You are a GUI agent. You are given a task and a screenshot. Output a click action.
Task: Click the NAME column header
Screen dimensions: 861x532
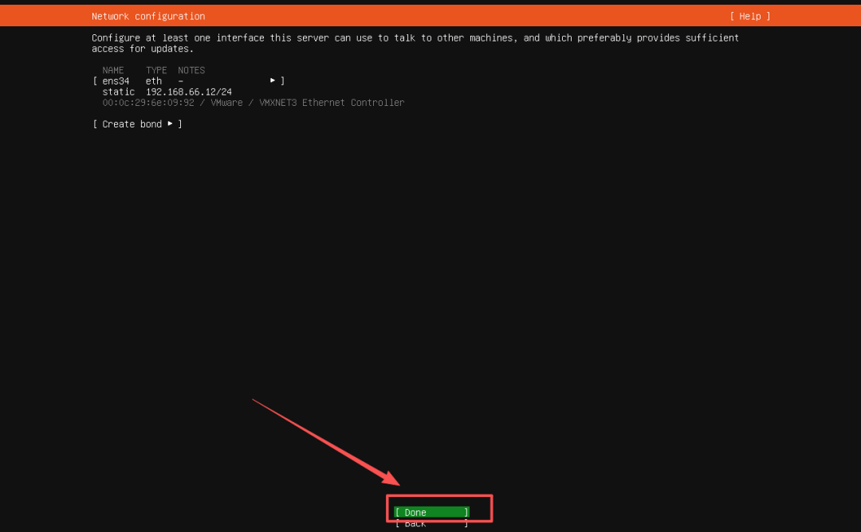113,70
